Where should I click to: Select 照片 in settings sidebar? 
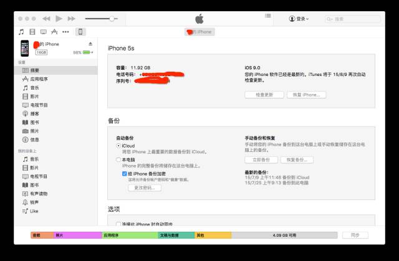pyautogui.click(x=56, y=131)
